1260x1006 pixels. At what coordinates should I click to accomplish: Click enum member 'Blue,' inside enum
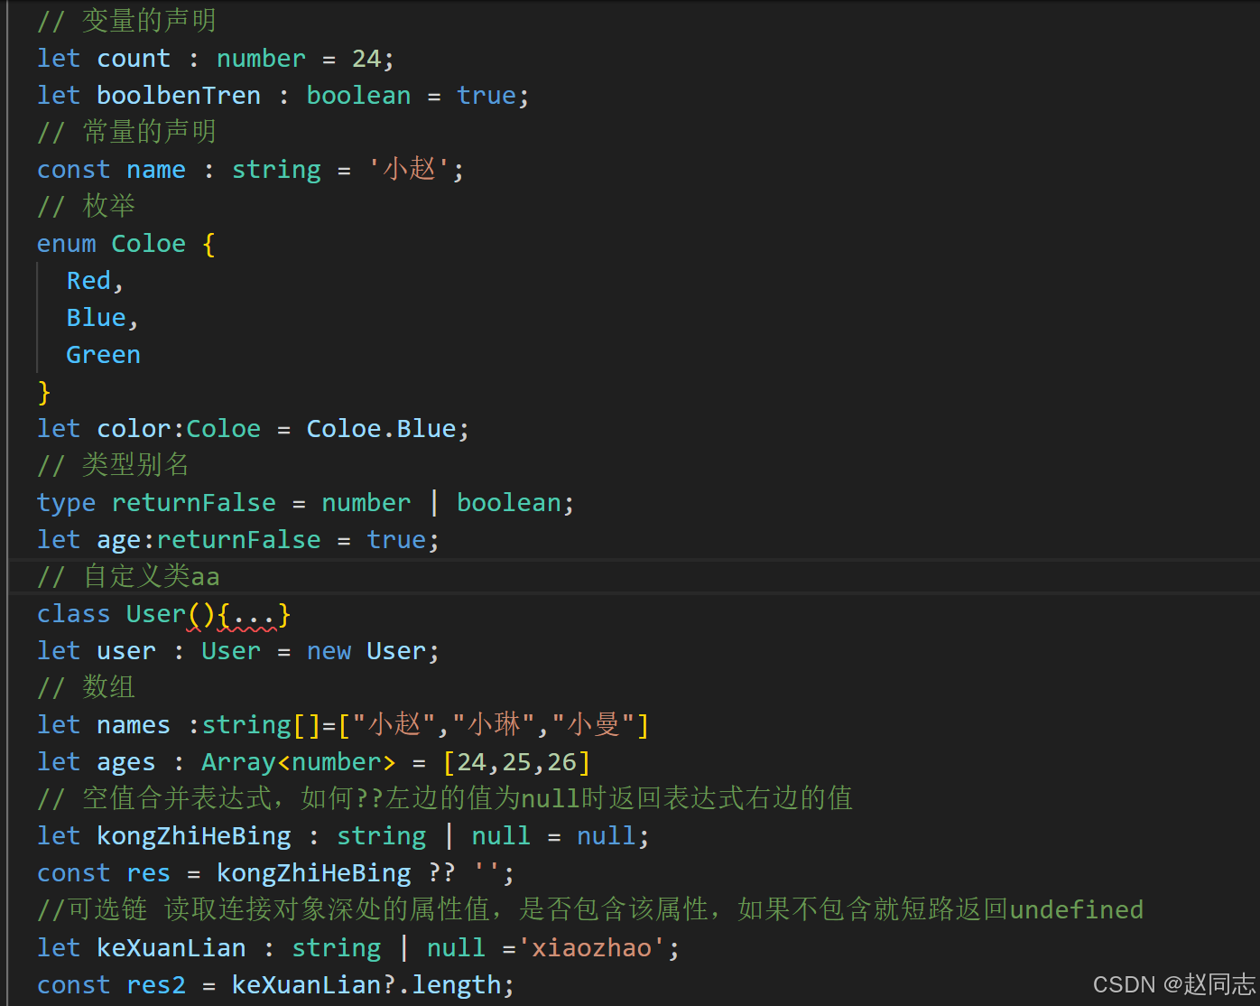(x=102, y=318)
